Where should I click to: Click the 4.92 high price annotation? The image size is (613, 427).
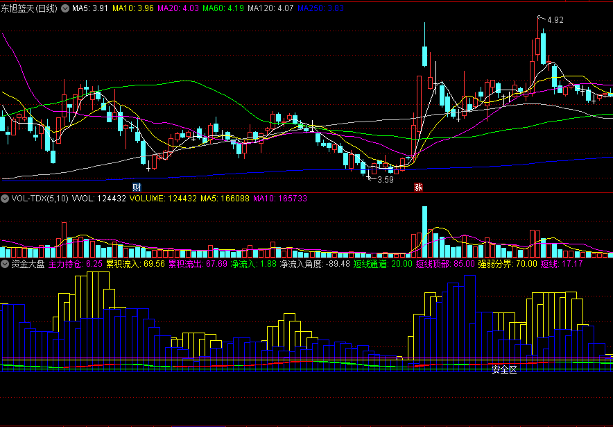tap(555, 20)
